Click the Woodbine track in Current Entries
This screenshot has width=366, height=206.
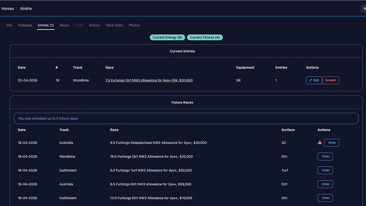click(x=81, y=80)
